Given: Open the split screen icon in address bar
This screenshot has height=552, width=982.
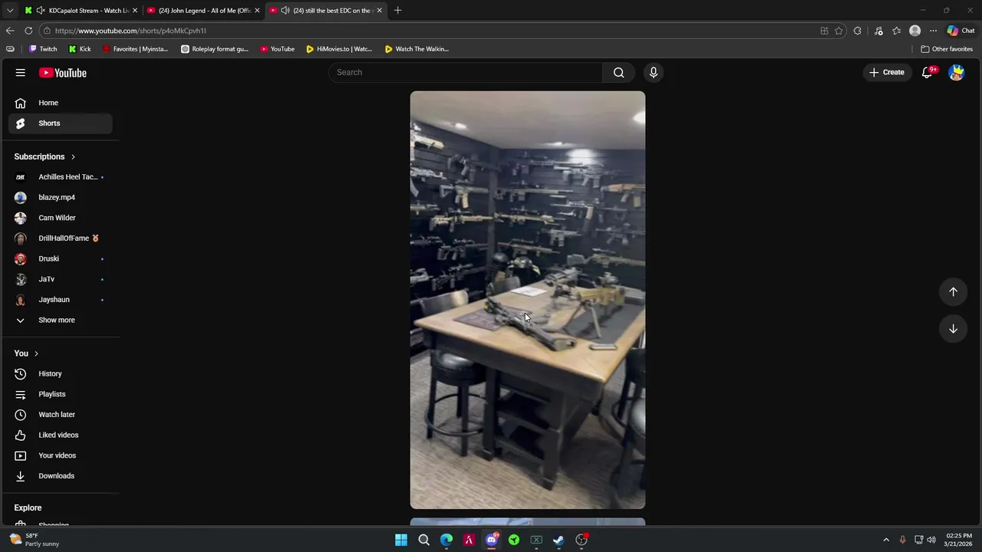Looking at the screenshot, I should [x=824, y=31].
